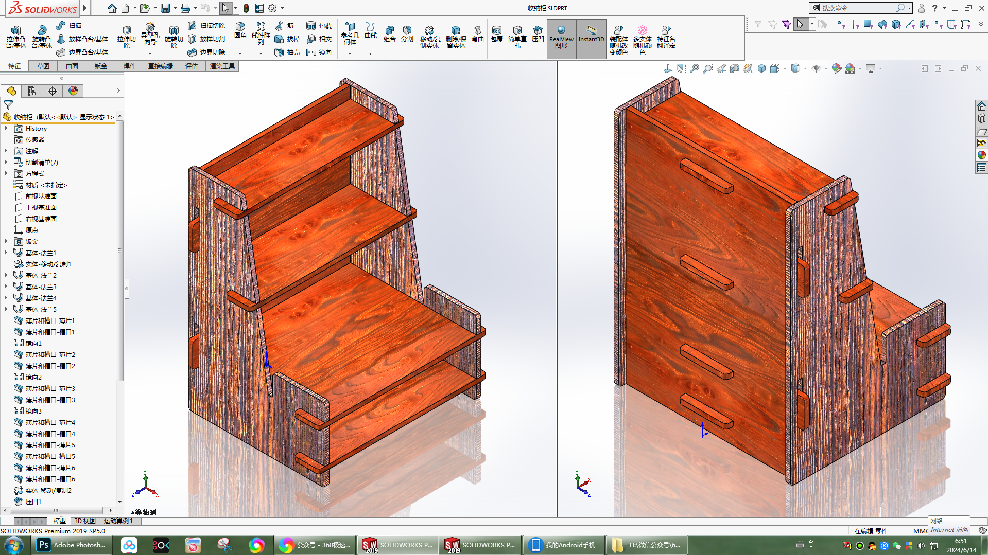The width and height of the screenshot is (988, 555).
Task: Switch to the 曲面 surfaces tab
Action: [x=72, y=66]
